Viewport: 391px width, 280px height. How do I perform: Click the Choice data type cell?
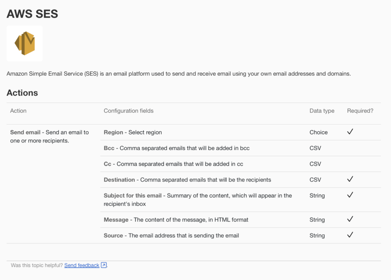point(318,132)
